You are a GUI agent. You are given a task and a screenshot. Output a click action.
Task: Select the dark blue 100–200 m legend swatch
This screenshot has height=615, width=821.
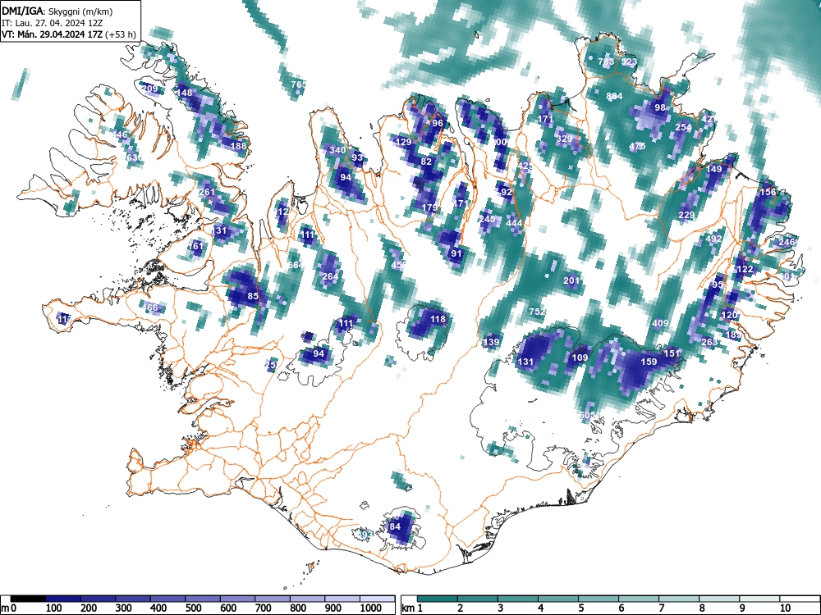(63, 599)
